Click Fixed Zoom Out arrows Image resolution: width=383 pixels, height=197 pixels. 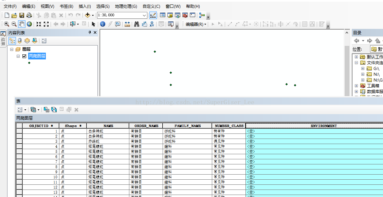[x=46, y=24]
